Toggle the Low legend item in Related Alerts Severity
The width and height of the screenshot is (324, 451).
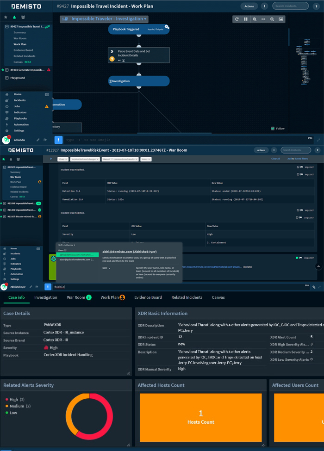[11, 413]
